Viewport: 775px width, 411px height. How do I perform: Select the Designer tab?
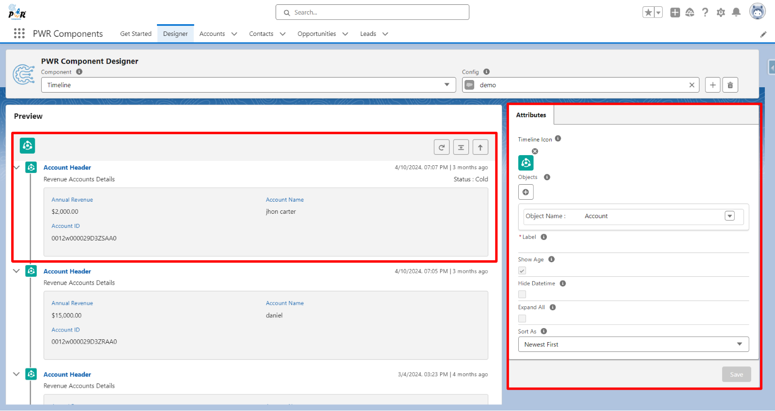coord(175,34)
